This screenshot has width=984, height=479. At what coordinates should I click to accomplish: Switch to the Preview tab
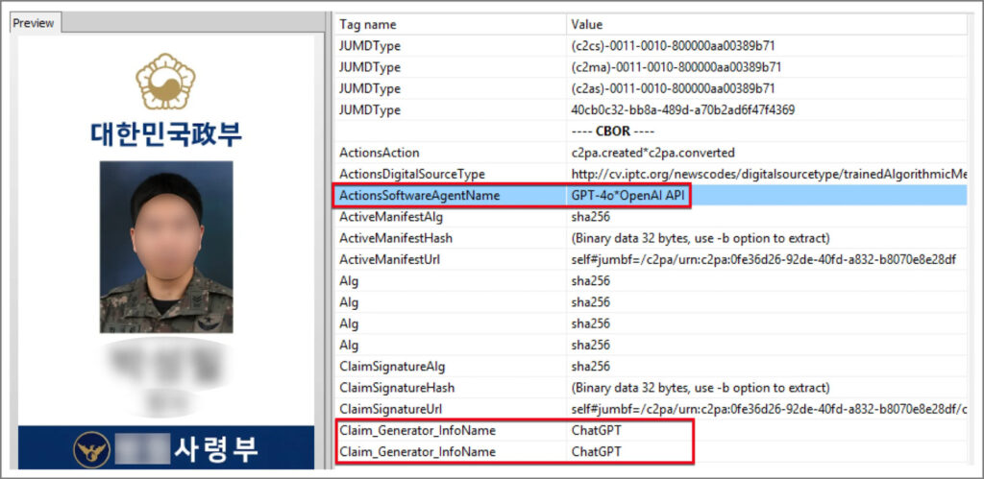point(34,23)
